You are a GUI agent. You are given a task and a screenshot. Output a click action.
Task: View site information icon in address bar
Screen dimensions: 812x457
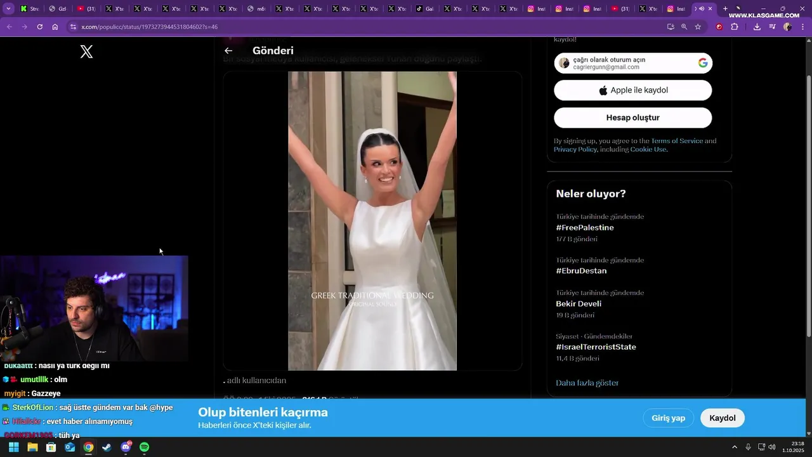pyautogui.click(x=73, y=27)
